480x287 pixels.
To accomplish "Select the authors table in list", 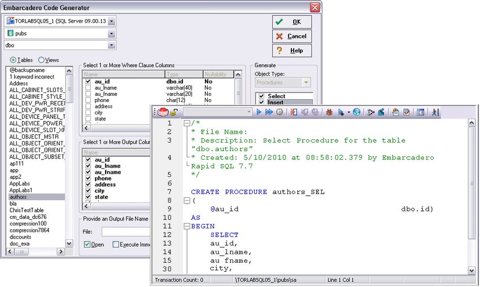I will (x=37, y=197).
